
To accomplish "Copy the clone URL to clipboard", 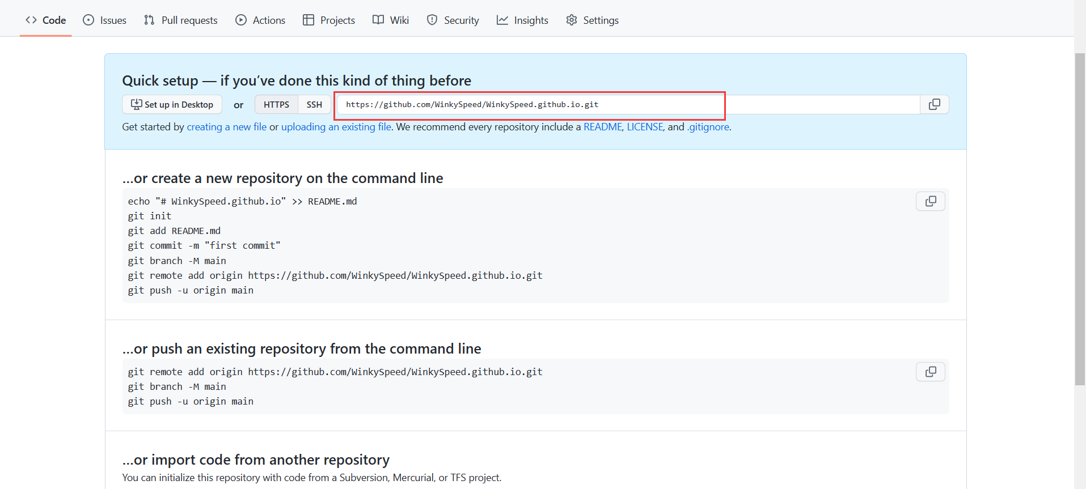I will (934, 104).
